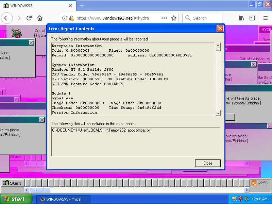Close the Error Report Contents dialog with X
This screenshot has width=272, height=204.
[x=220, y=28]
